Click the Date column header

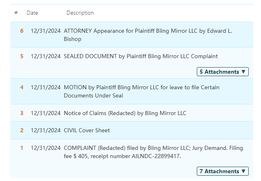pyautogui.click(x=32, y=13)
